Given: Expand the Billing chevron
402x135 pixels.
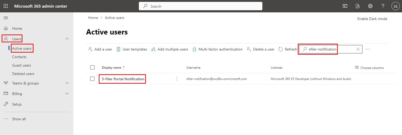Looking at the screenshot, I should (67, 94).
